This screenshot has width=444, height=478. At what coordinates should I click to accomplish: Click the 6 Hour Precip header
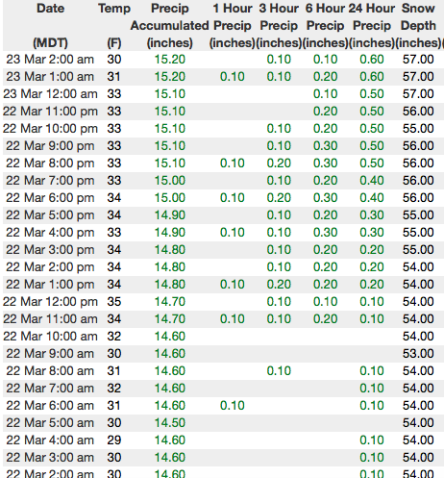tap(325, 25)
